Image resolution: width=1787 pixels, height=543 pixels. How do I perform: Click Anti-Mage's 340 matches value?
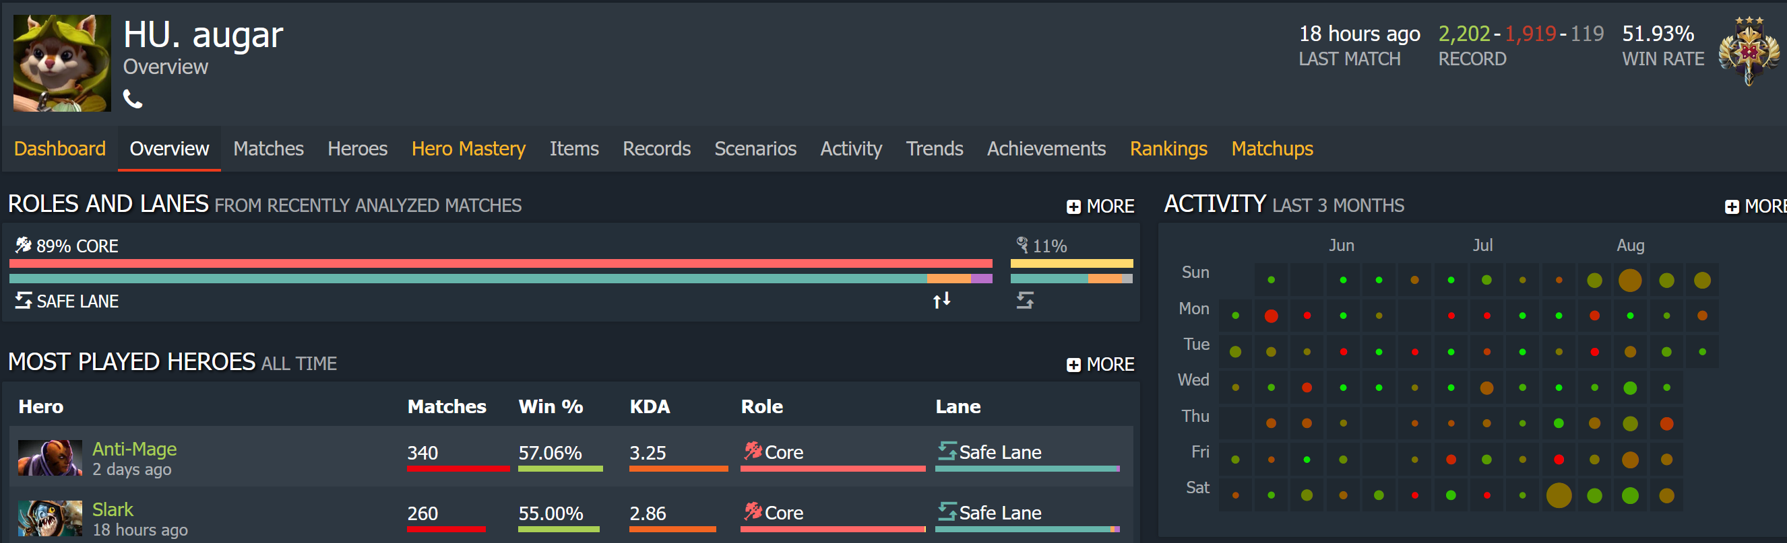tap(422, 452)
